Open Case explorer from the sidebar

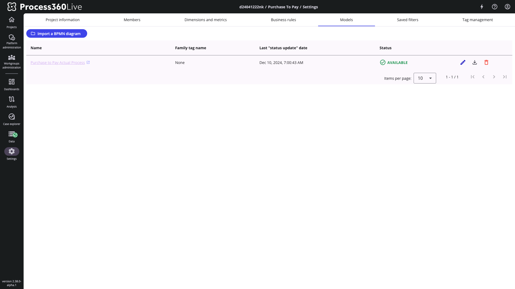tap(12, 119)
